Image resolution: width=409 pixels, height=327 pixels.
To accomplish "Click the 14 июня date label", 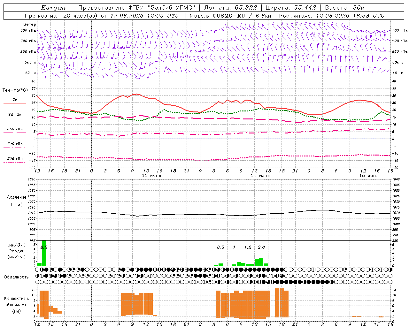I will coord(260,176).
